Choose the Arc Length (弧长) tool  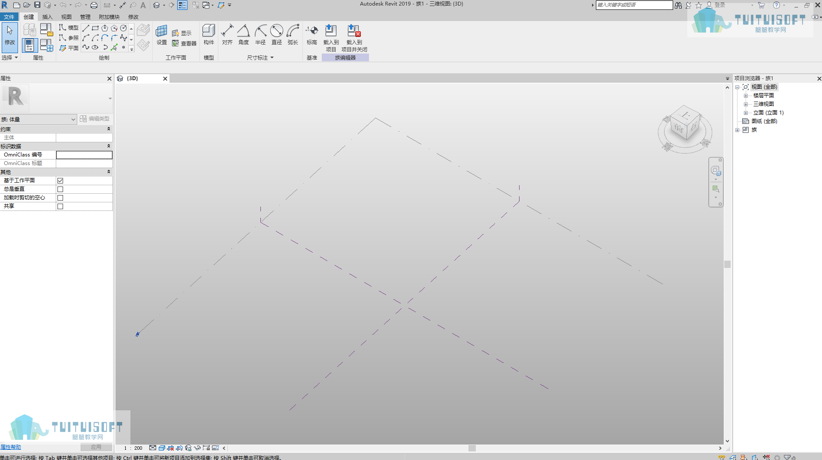click(x=293, y=35)
